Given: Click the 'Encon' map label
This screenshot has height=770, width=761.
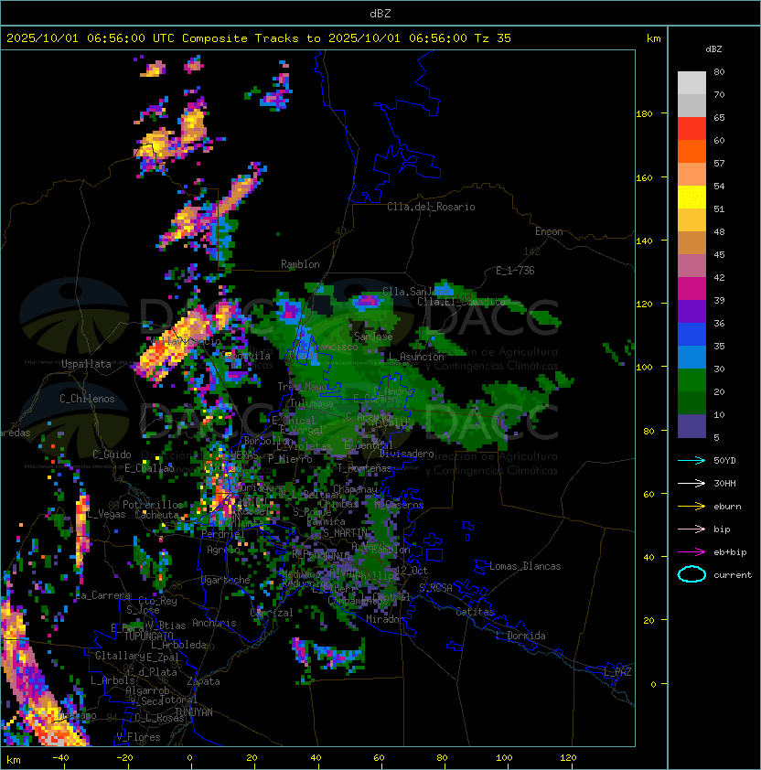Looking at the screenshot, I should 549,231.
